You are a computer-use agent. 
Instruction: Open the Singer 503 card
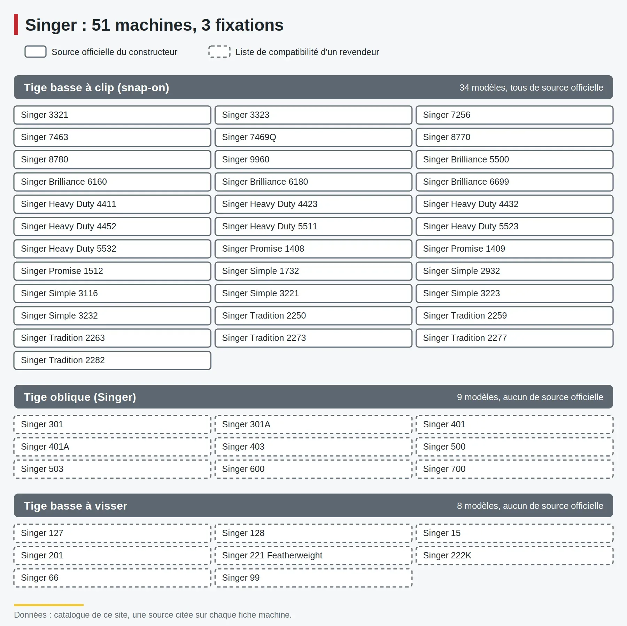point(113,469)
